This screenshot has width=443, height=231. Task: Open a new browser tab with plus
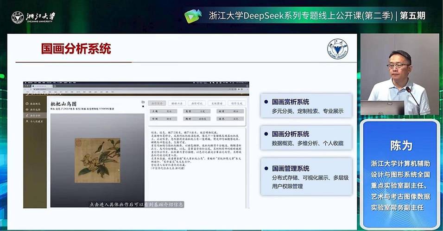point(55,85)
